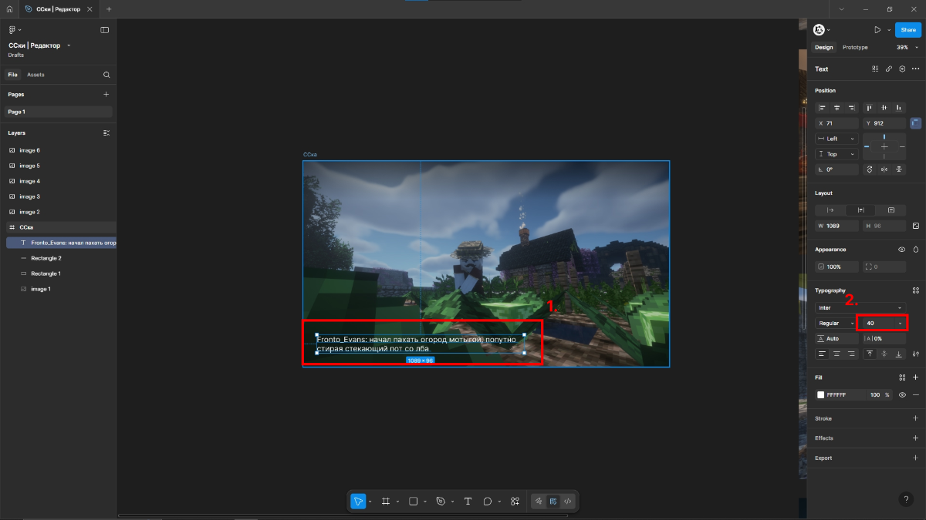
Task: Open search in the left panel
Action: click(106, 75)
